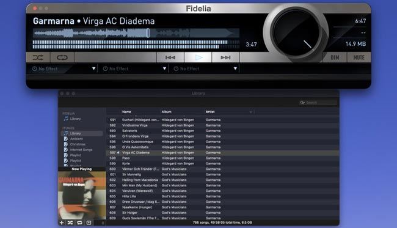Click the MUTE button
Image resolution: width=397 pixels, height=228 pixels.
(x=359, y=57)
